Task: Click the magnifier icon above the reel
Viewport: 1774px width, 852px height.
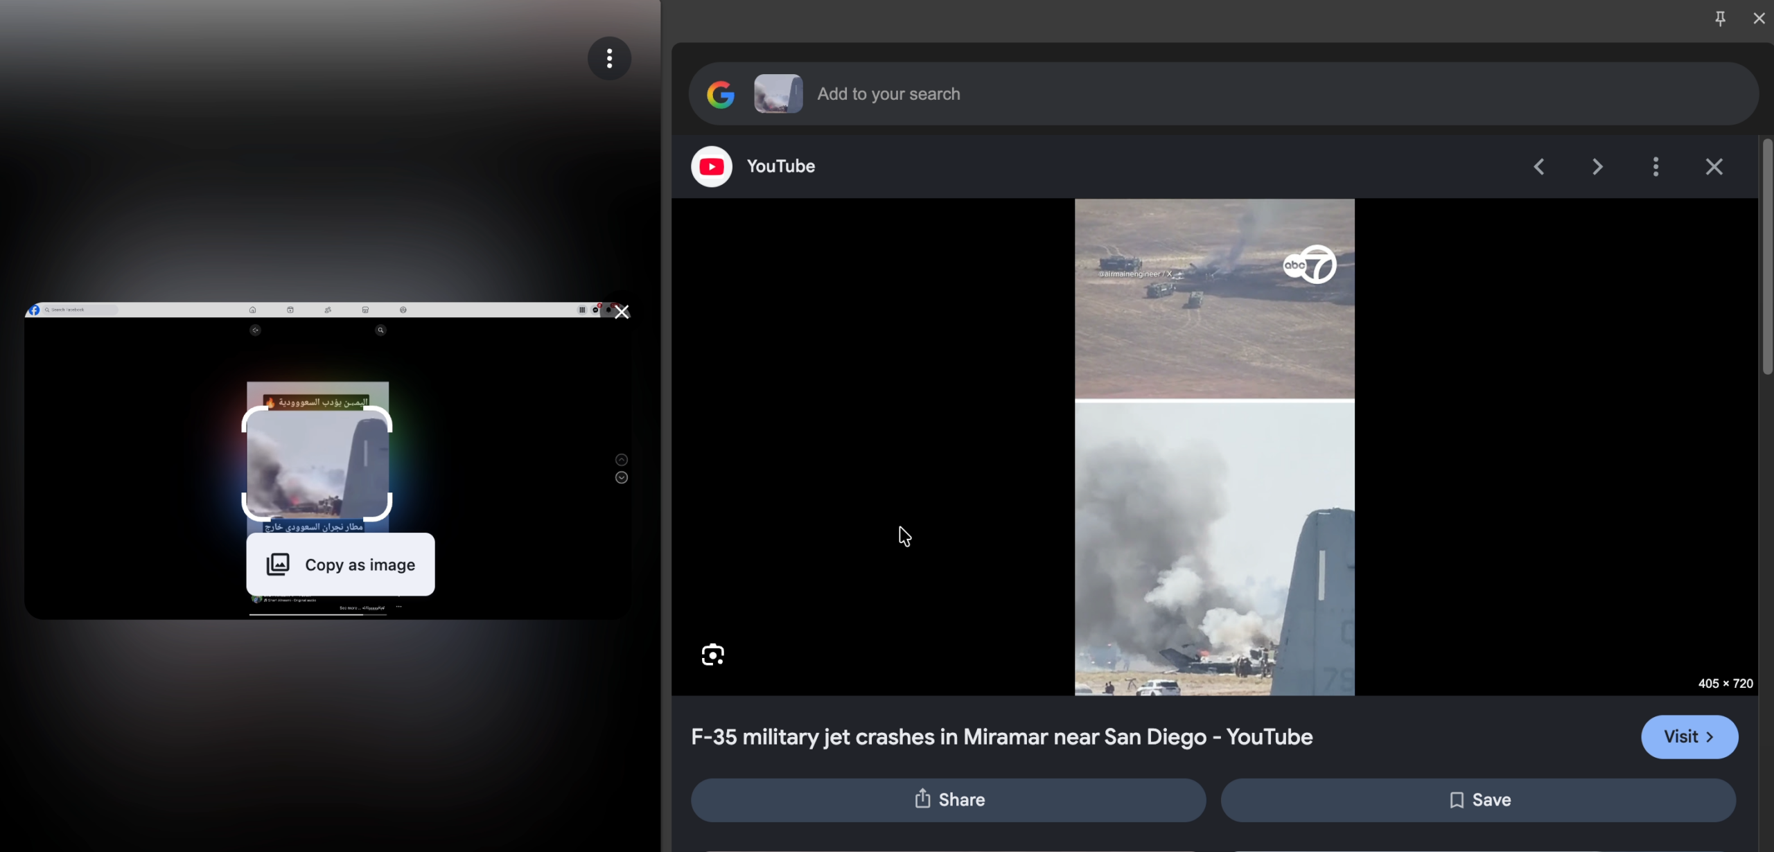Action: (x=380, y=330)
